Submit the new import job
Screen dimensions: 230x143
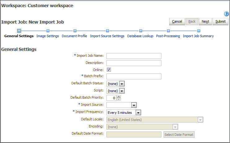[220, 21]
